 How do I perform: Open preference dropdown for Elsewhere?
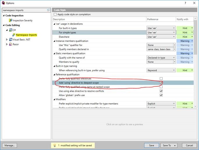[x=161, y=37]
